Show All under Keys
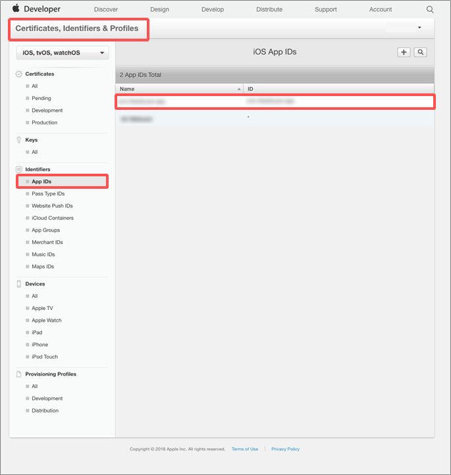The height and width of the screenshot is (475, 451). pyautogui.click(x=34, y=152)
